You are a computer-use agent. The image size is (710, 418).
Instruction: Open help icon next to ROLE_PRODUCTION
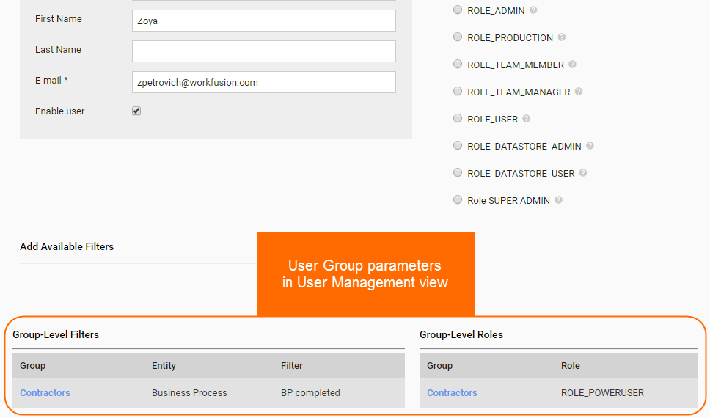coord(562,37)
